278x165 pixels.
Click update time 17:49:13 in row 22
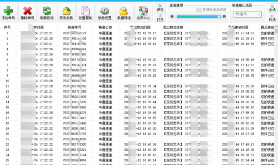tap(247, 144)
